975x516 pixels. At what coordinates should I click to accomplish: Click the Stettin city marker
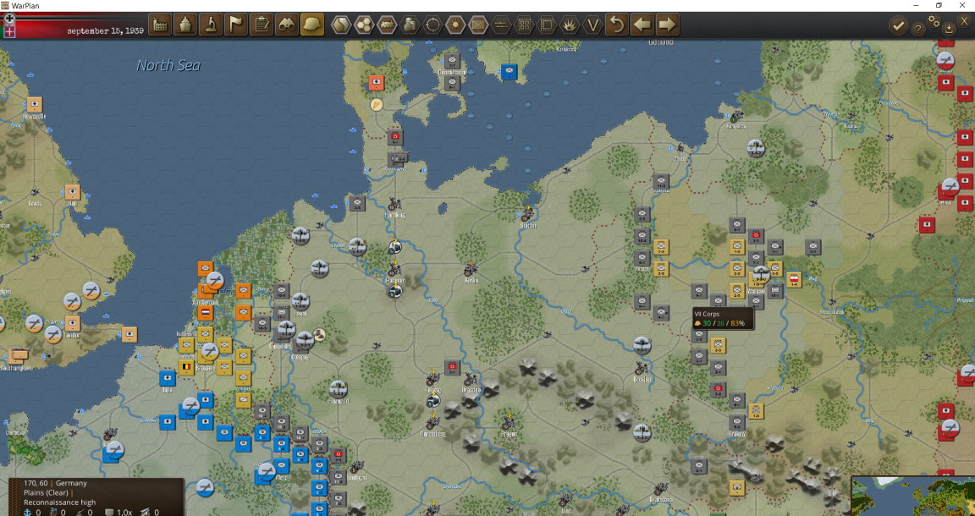(527, 215)
